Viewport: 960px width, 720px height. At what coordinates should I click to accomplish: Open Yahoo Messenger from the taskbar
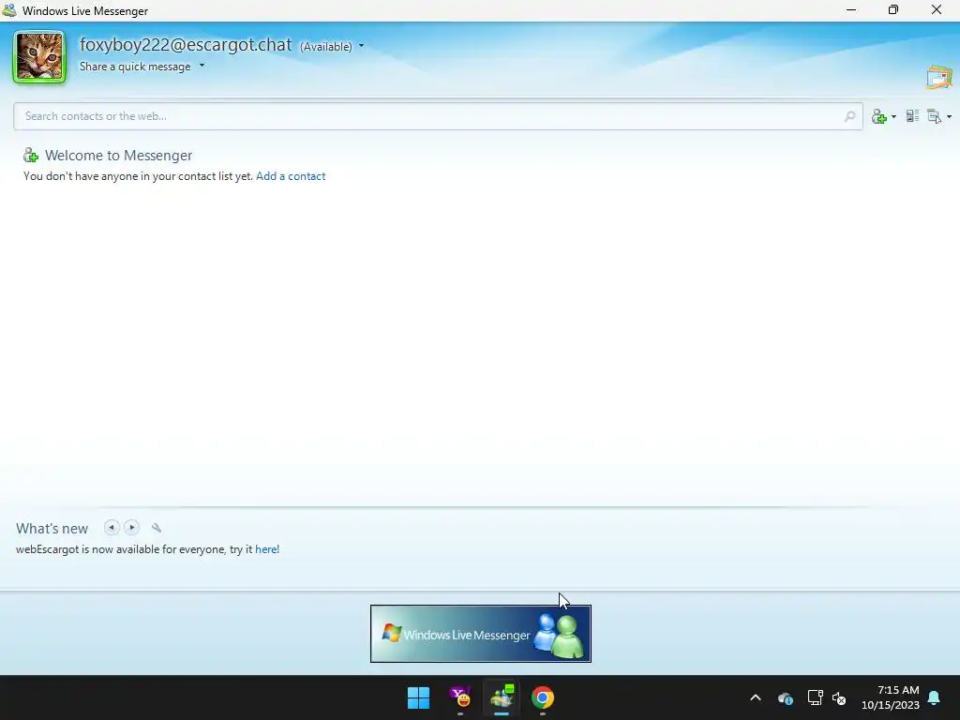(460, 697)
